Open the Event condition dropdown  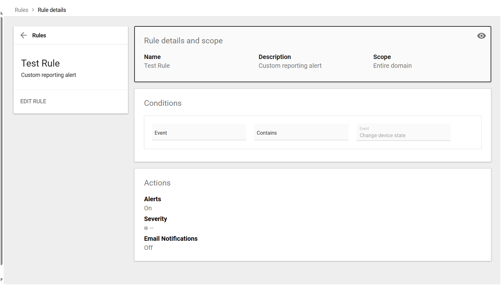pos(199,132)
